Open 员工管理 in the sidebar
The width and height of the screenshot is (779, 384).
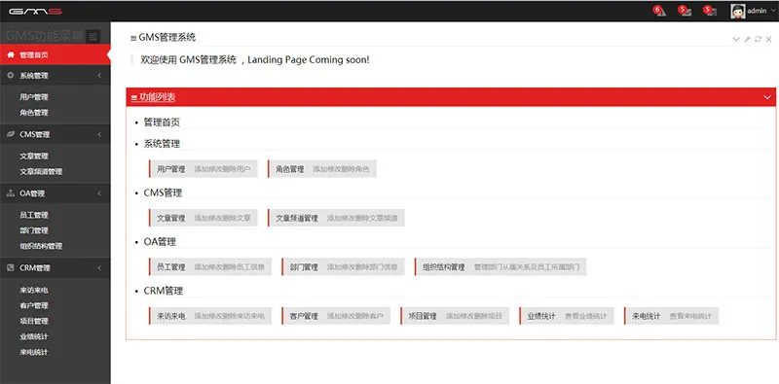(34, 215)
